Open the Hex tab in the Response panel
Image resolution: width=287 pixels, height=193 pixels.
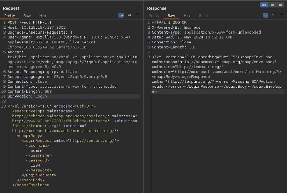187,16
